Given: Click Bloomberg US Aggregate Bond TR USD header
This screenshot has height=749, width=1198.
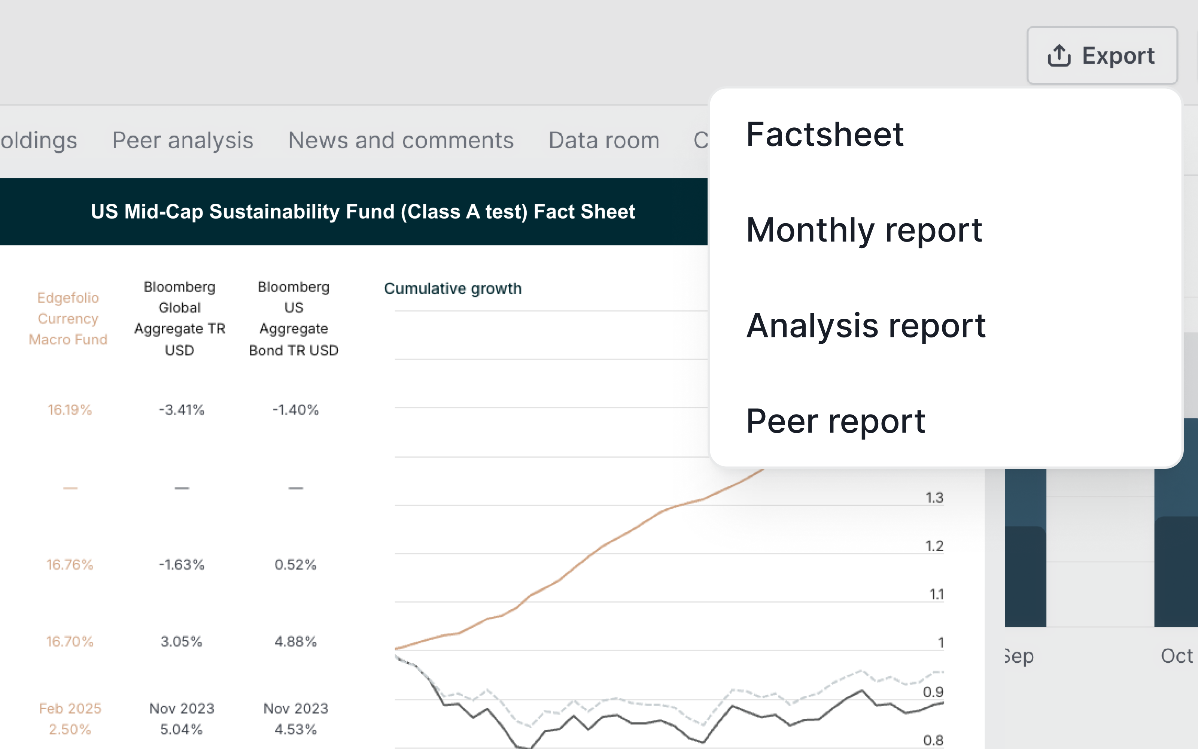Looking at the screenshot, I should 294,319.
